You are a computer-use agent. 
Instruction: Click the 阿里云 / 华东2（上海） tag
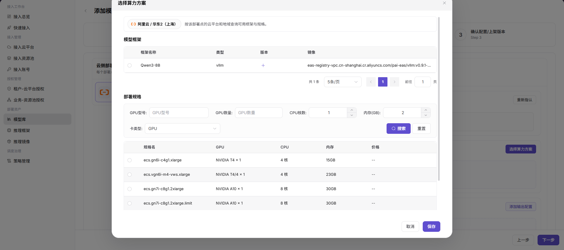point(154,24)
